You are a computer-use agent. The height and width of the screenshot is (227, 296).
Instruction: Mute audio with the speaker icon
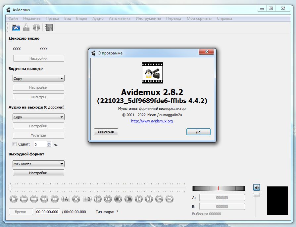coord(257,187)
